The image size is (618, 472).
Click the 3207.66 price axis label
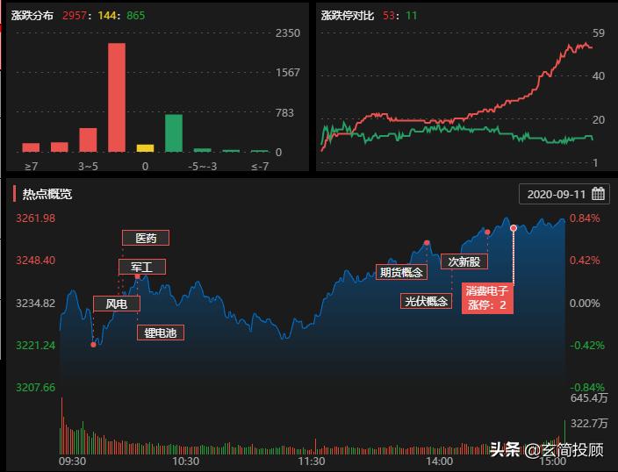coord(35,388)
